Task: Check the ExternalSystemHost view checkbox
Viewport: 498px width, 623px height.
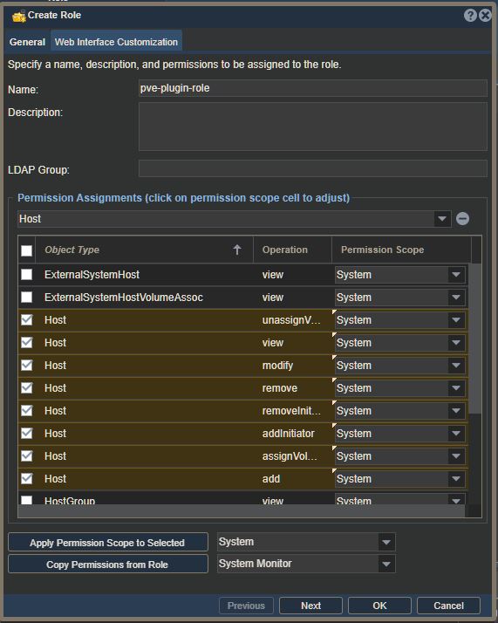Action: (x=27, y=275)
